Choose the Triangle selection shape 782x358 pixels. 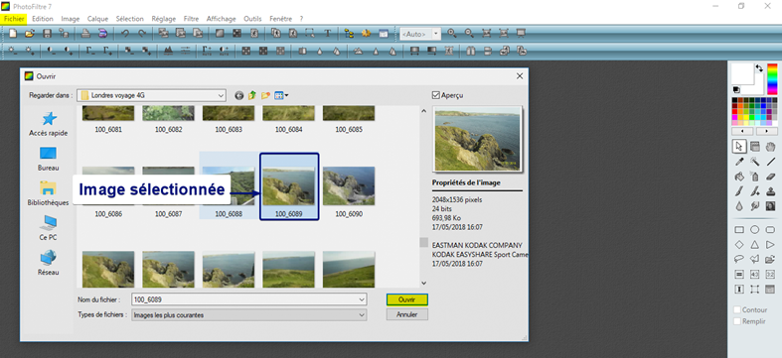click(x=755, y=245)
